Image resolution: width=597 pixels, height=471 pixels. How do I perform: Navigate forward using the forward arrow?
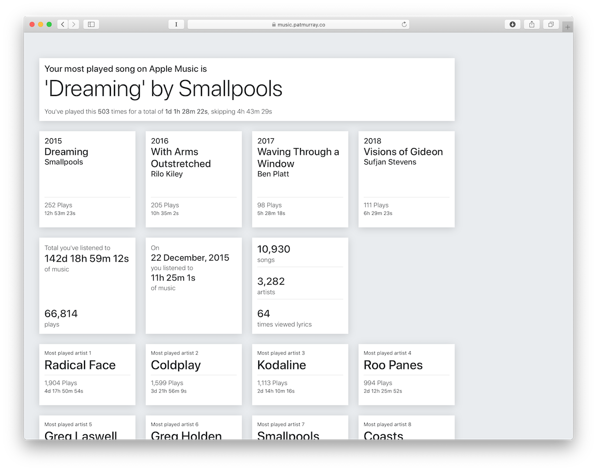[73, 24]
